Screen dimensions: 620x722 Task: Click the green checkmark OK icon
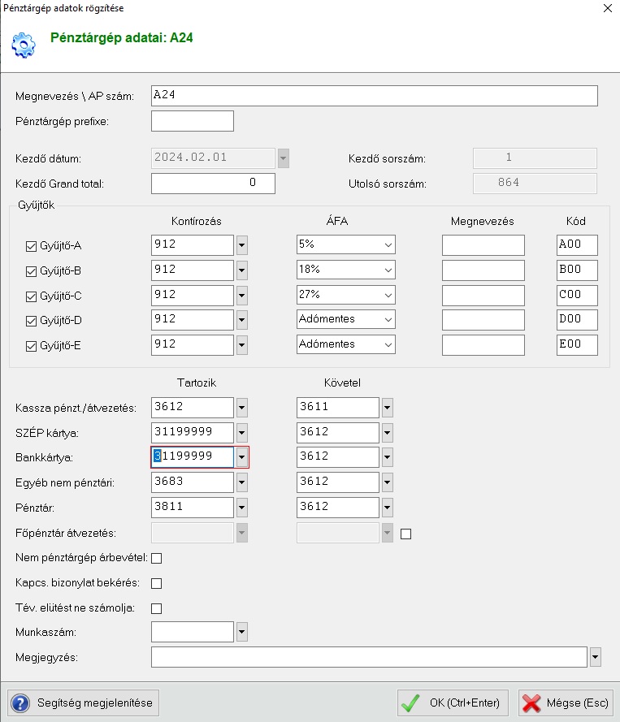pos(411,702)
